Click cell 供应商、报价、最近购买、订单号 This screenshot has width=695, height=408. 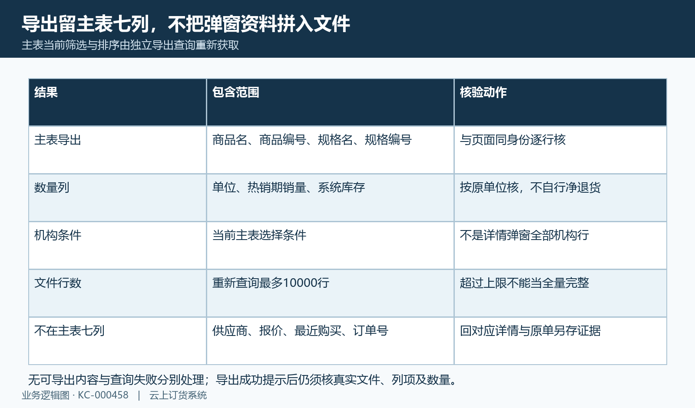(330, 341)
